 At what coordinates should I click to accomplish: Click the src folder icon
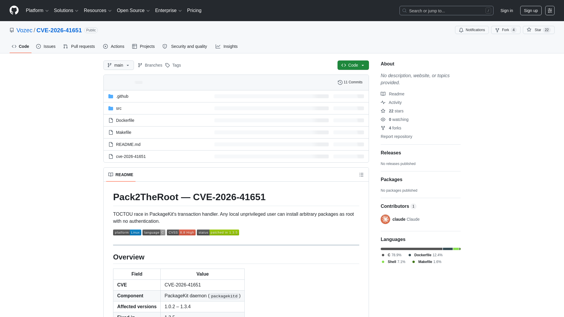[x=111, y=108]
